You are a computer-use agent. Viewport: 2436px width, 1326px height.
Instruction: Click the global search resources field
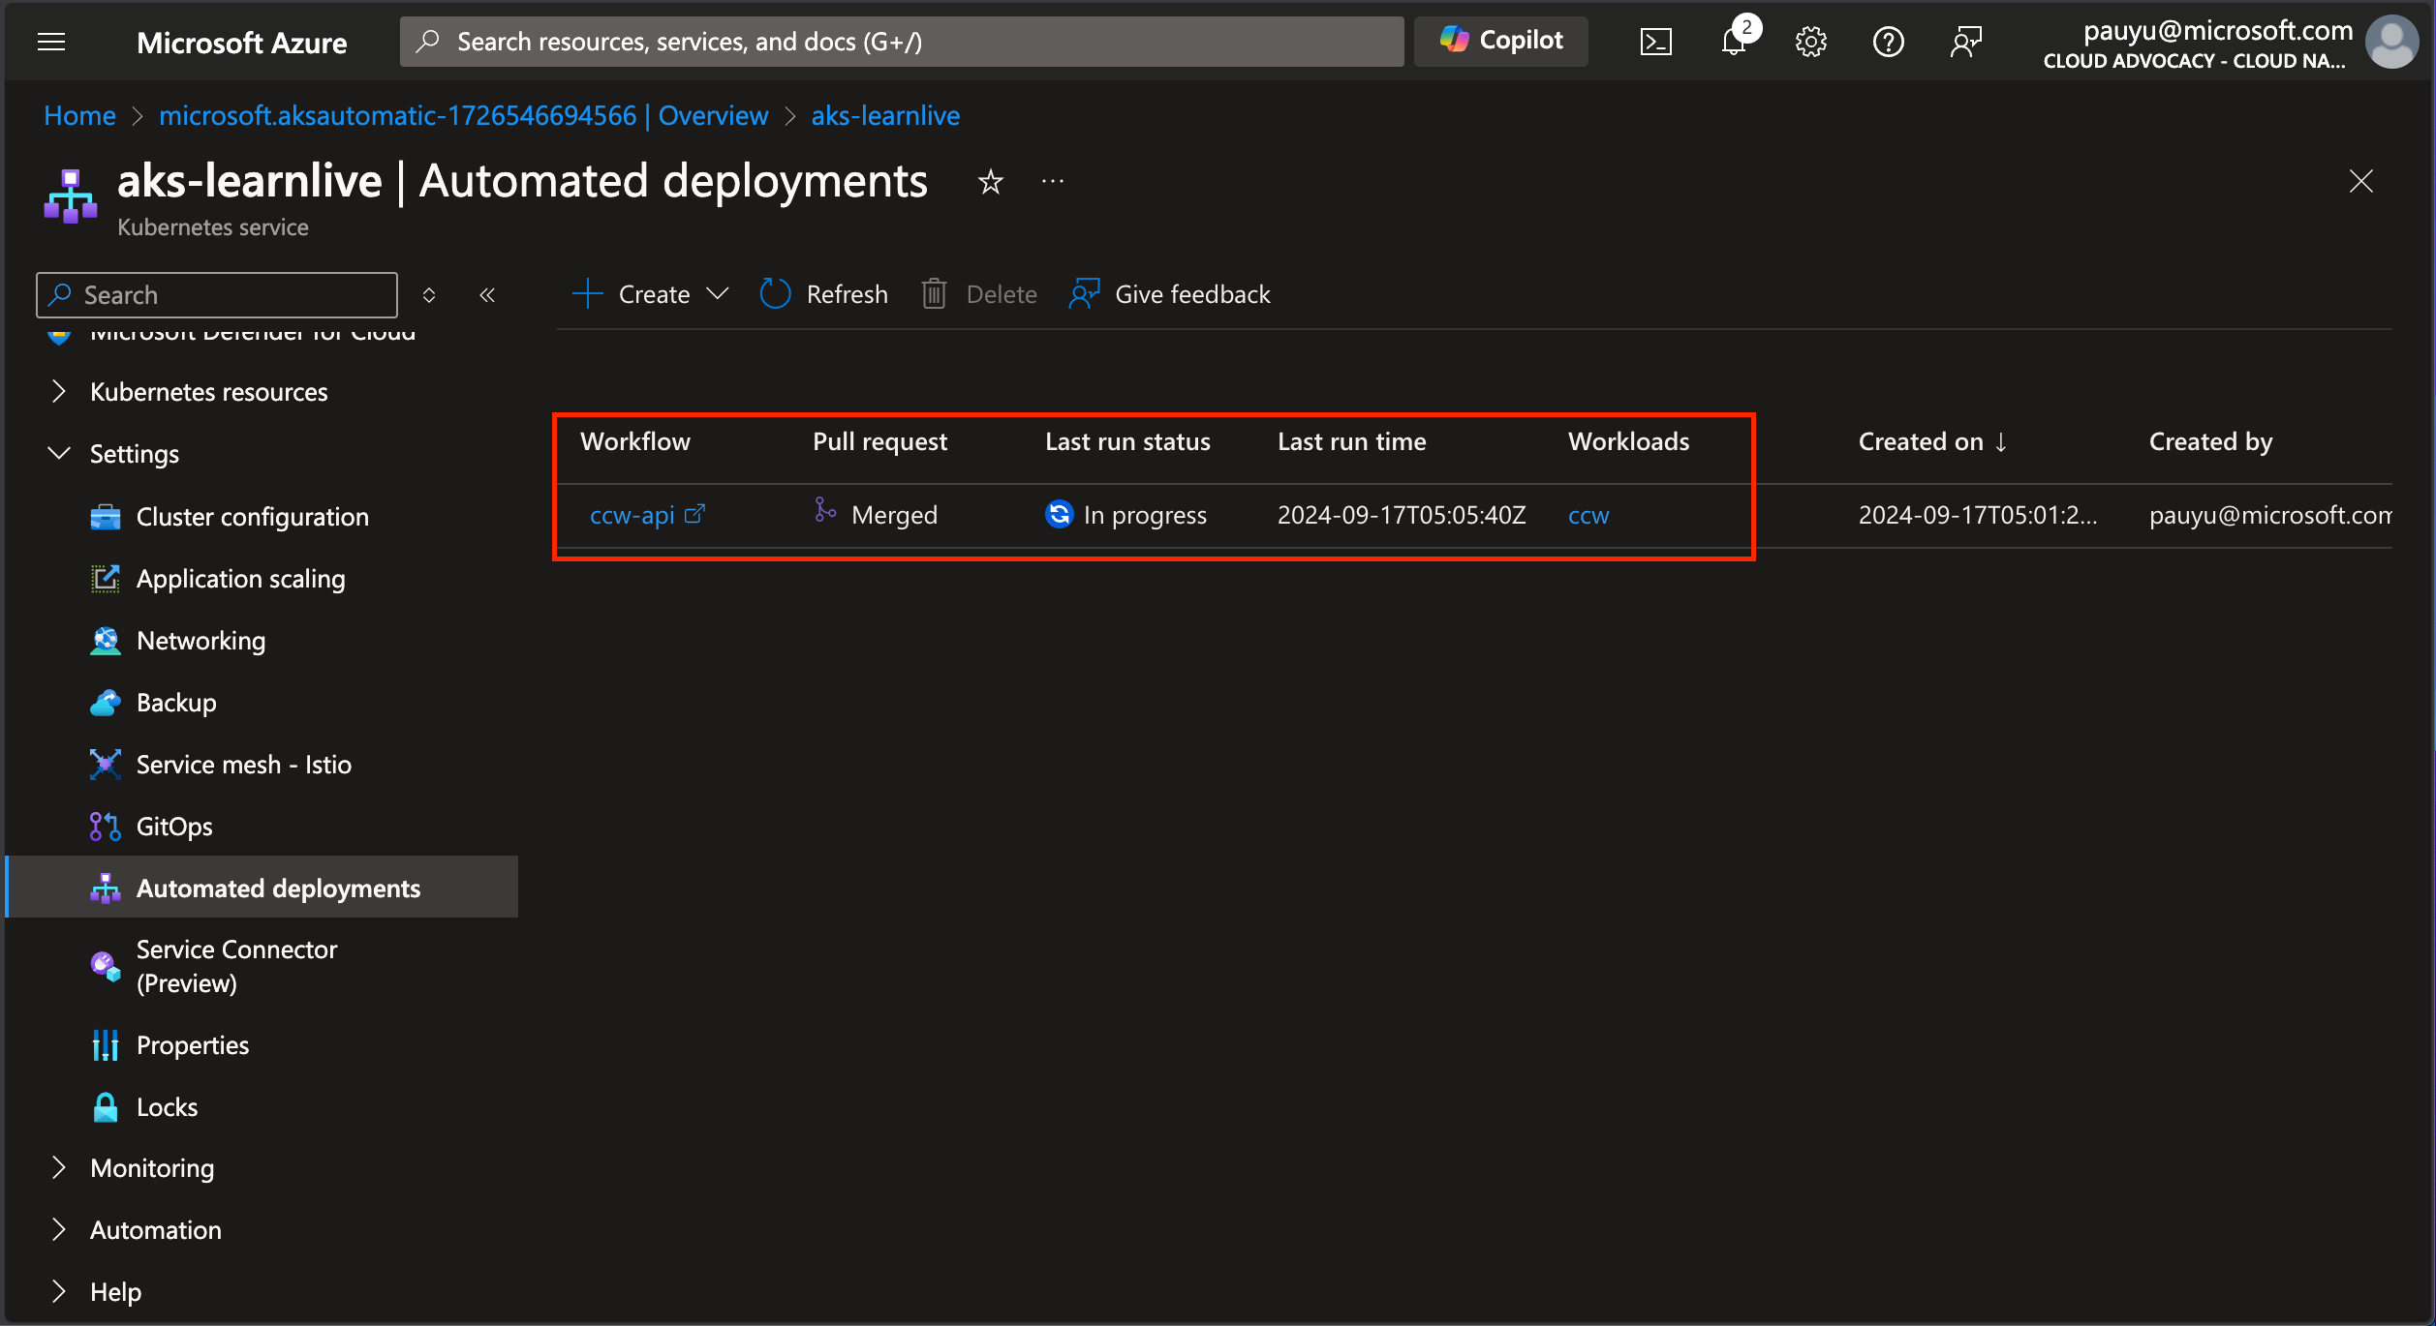coord(902,42)
